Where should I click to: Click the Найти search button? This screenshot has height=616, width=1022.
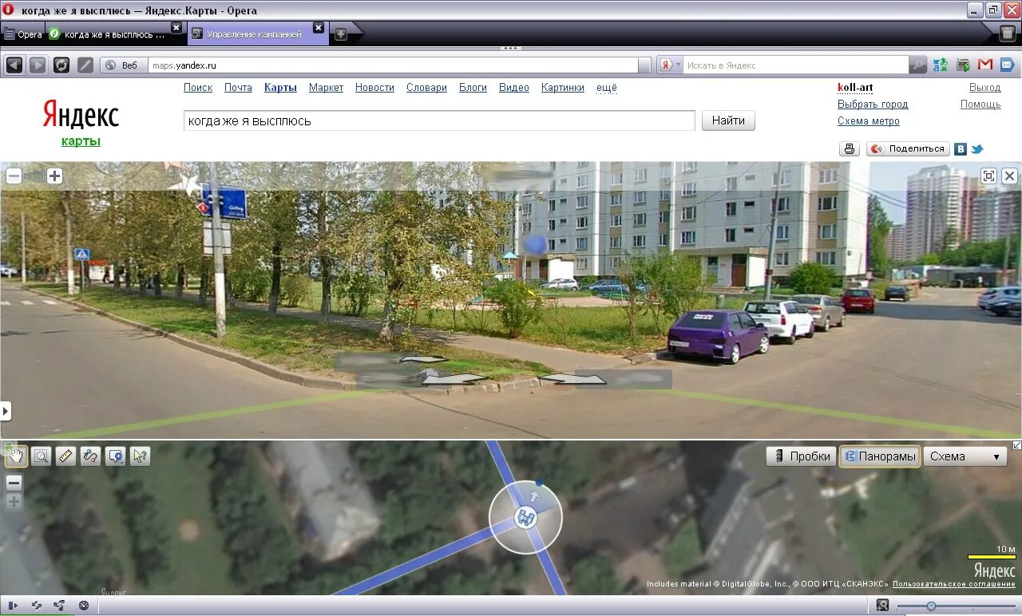tap(728, 120)
